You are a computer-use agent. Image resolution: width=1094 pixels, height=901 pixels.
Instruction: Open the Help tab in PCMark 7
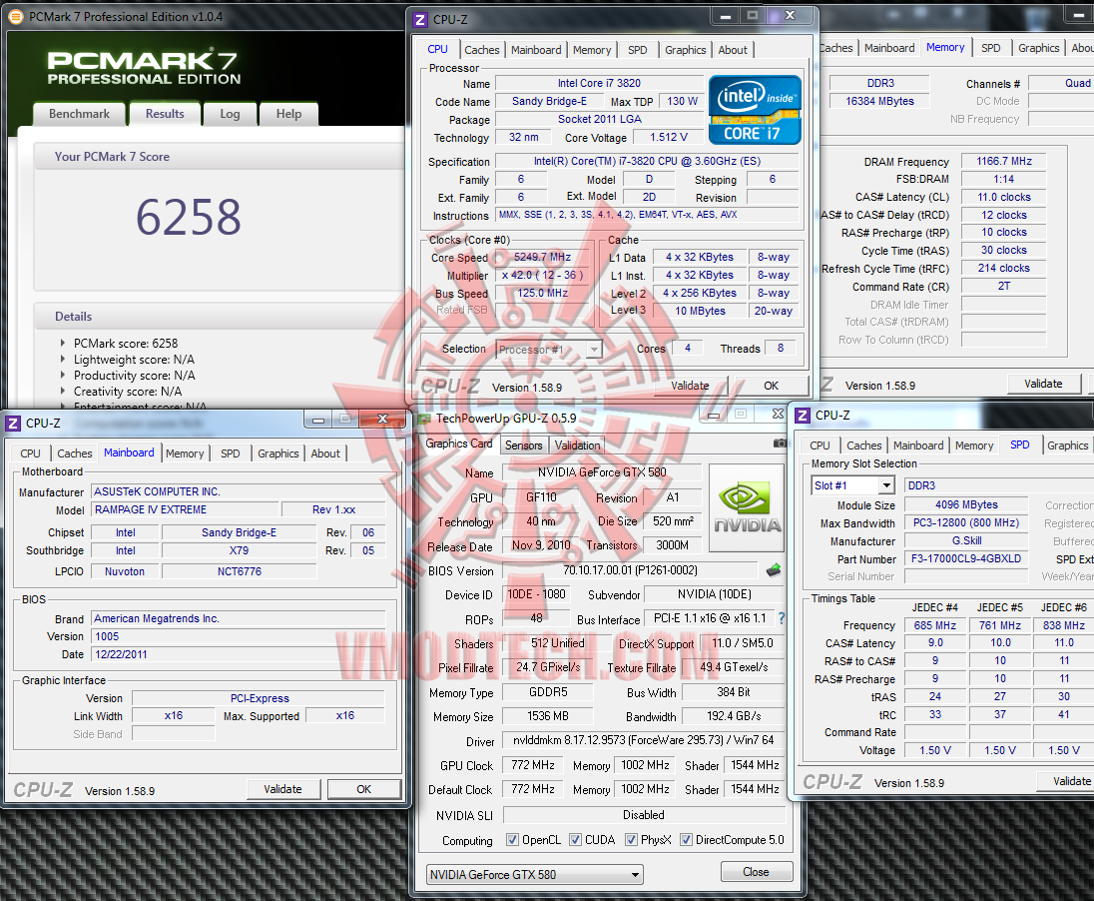288,114
